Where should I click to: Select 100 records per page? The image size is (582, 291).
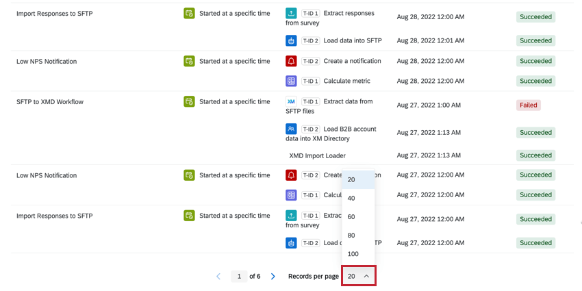353,254
